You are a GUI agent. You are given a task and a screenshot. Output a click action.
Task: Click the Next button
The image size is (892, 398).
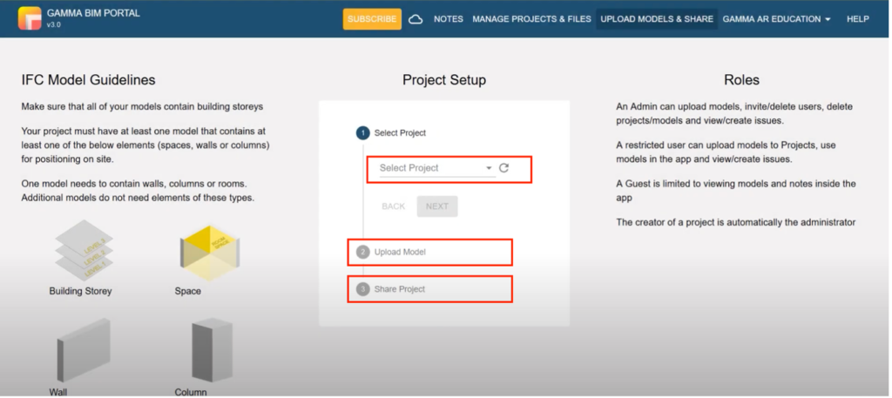click(x=437, y=206)
